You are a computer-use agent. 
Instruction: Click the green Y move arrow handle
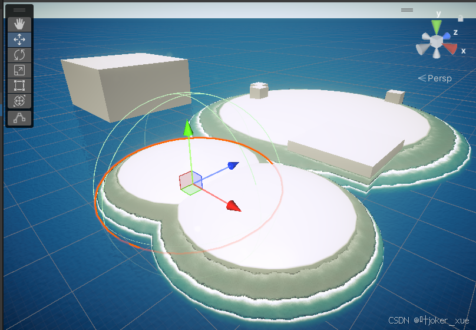pos(188,128)
